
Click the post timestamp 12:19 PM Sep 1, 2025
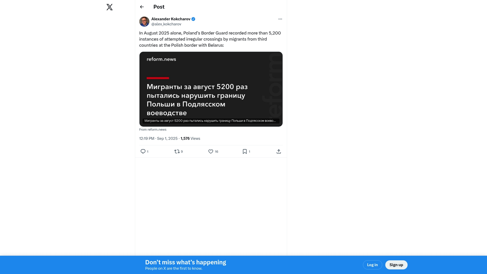[158, 139]
